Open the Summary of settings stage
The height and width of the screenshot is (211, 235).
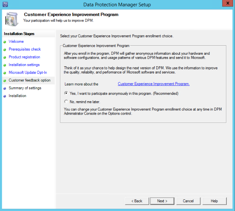pyautogui.click(x=25, y=88)
